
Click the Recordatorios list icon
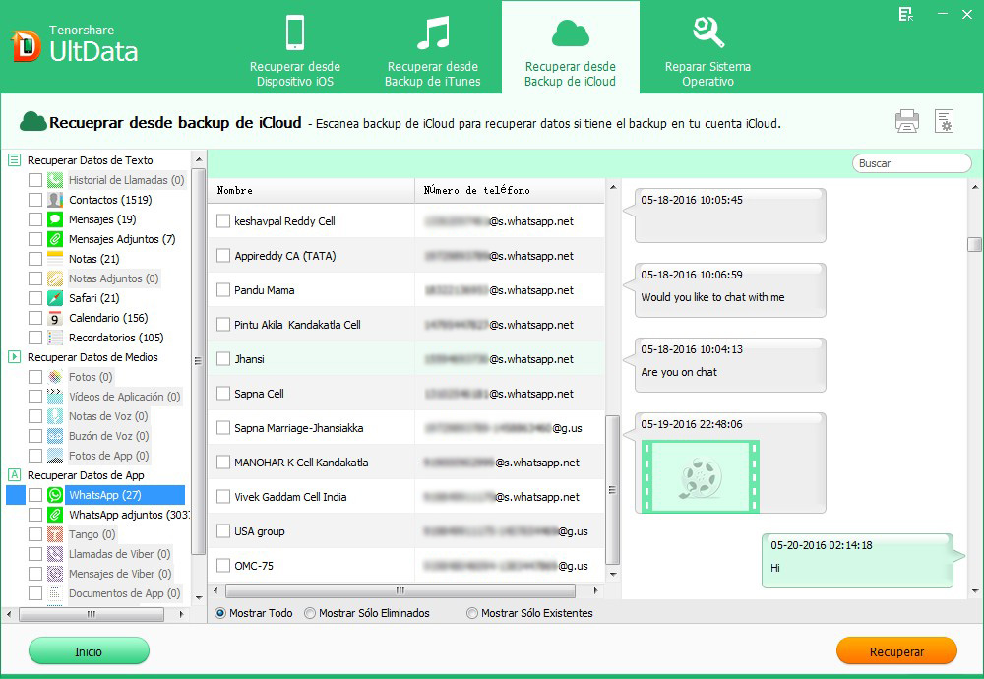55,338
